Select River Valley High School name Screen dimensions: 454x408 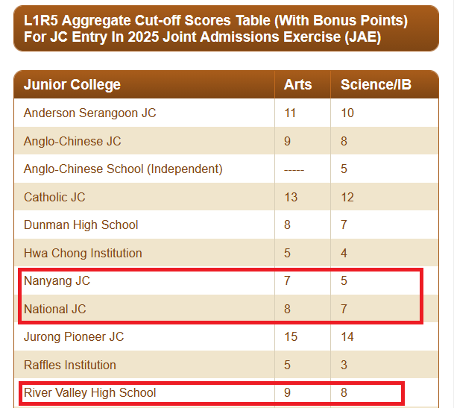point(89,392)
